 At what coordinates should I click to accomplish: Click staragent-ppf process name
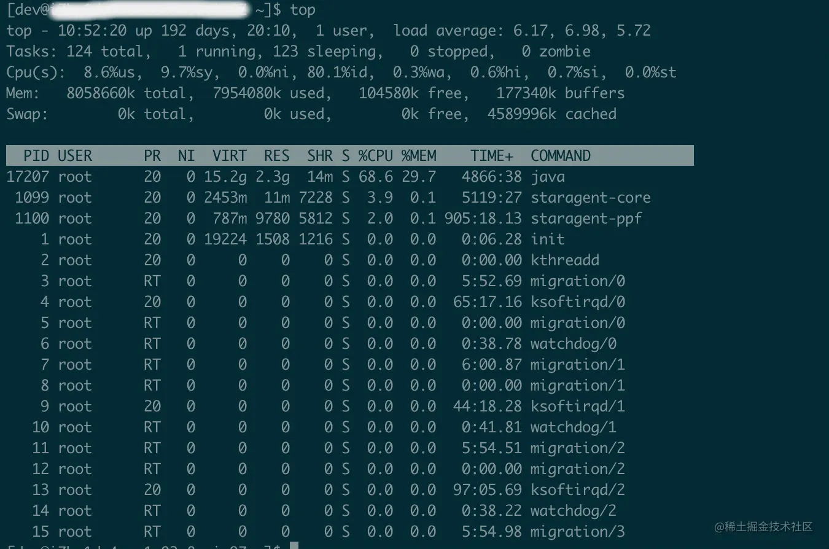point(586,219)
